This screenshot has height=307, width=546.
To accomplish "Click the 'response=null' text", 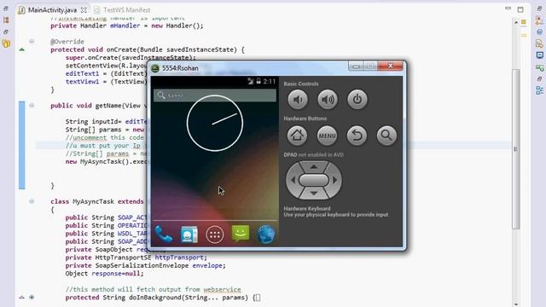I will pos(116,274).
